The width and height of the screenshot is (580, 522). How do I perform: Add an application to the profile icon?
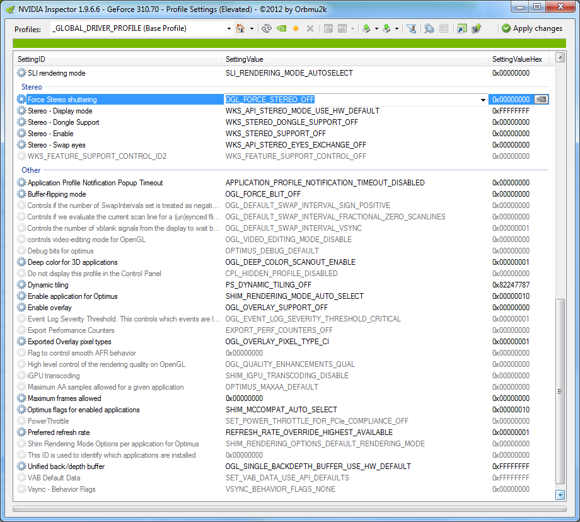[328, 28]
